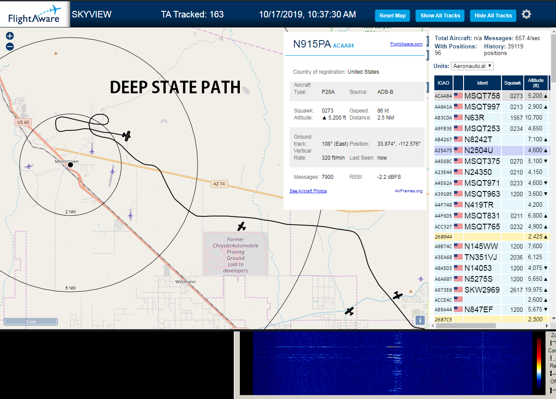Viewport: 556px width, 399px height.
Task: Click the US flag in N2504U row
Action: (x=458, y=150)
